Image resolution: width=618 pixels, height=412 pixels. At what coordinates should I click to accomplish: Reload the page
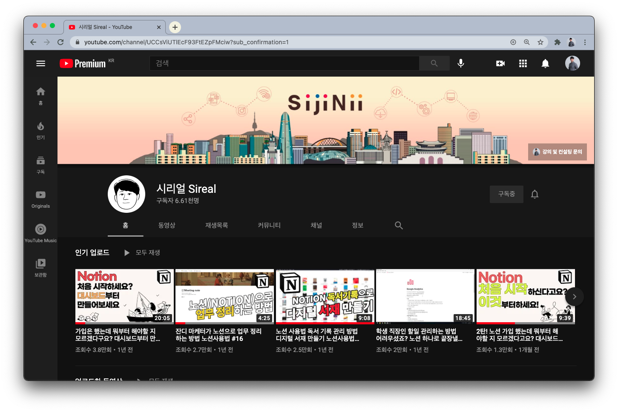click(x=60, y=42)
